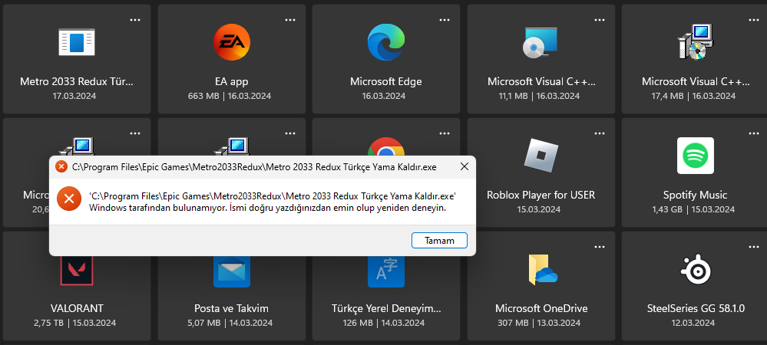
Task: Select the 'SteelSeries GG 58.1.0' label
Action: coord(696,308)
